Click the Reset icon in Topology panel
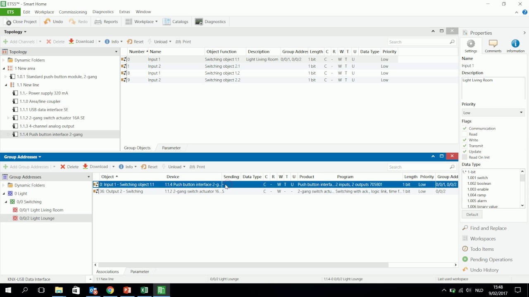Viewport: 529px width, 297px height. pos(129,42)
